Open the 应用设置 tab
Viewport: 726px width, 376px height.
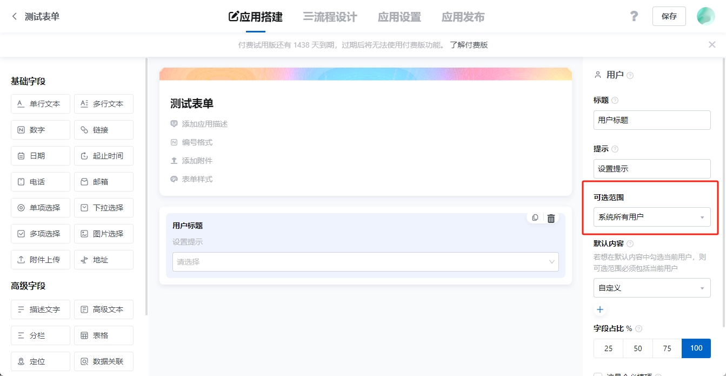pos(399,16)
